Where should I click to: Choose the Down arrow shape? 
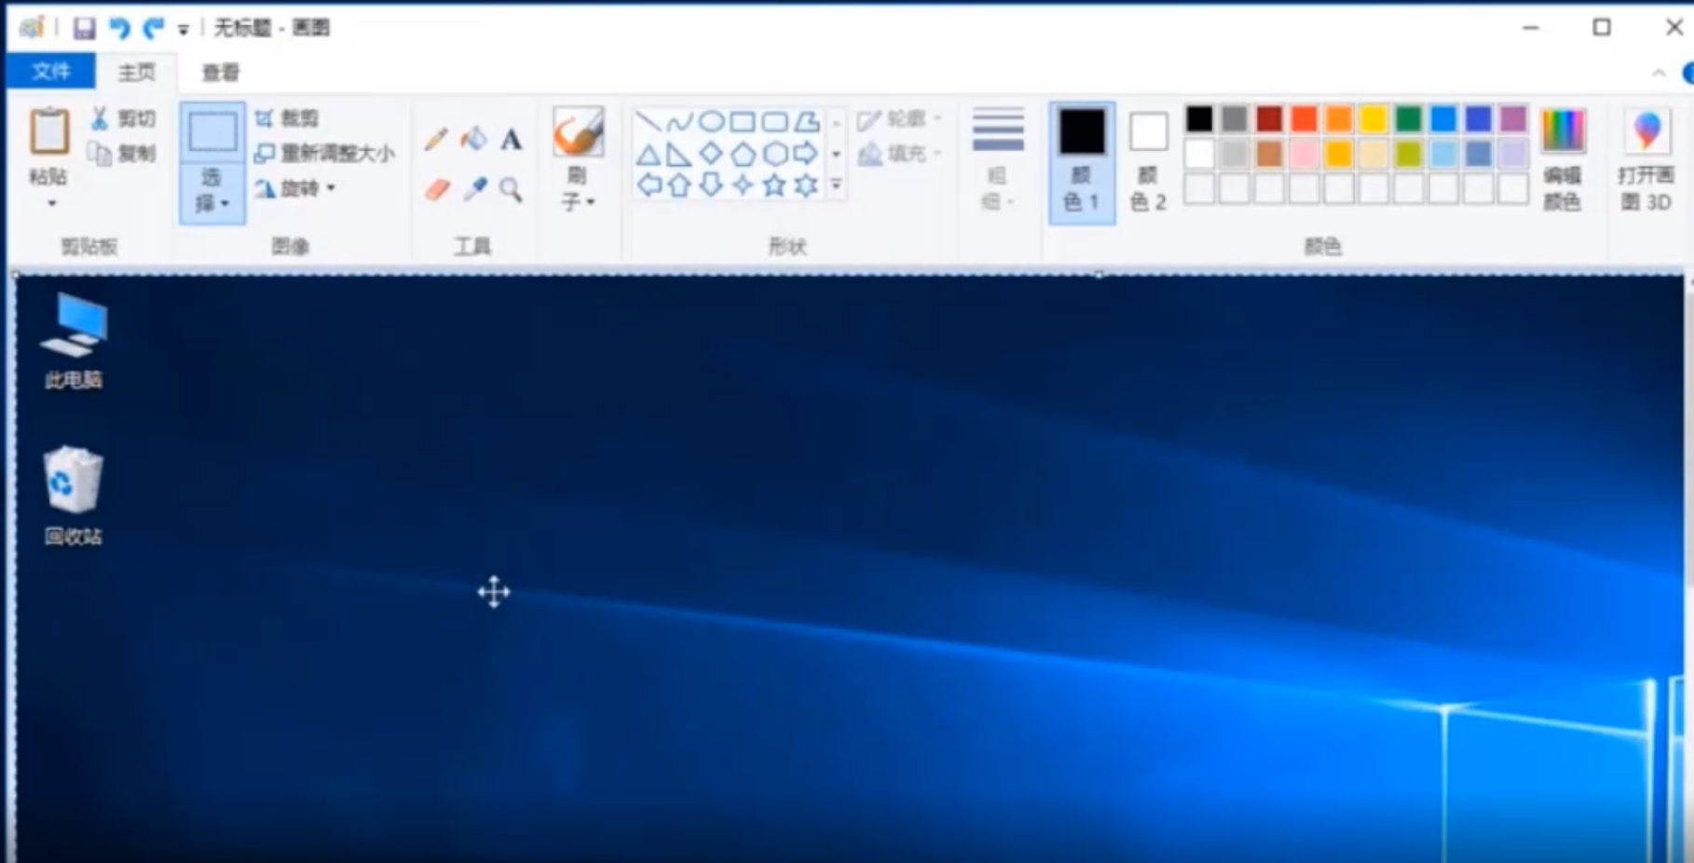711,185
